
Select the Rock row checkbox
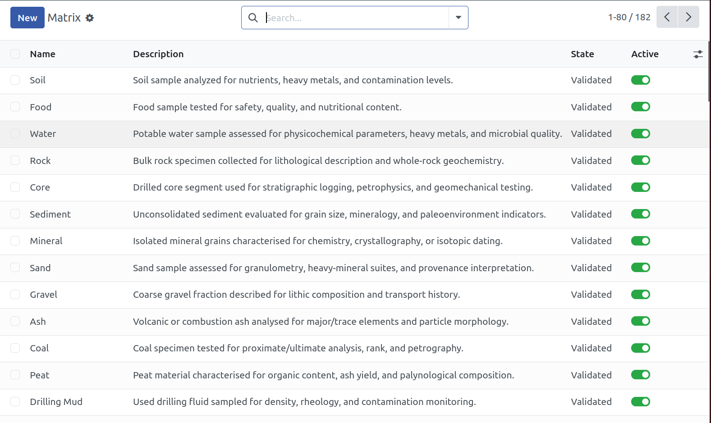point(15,160)
